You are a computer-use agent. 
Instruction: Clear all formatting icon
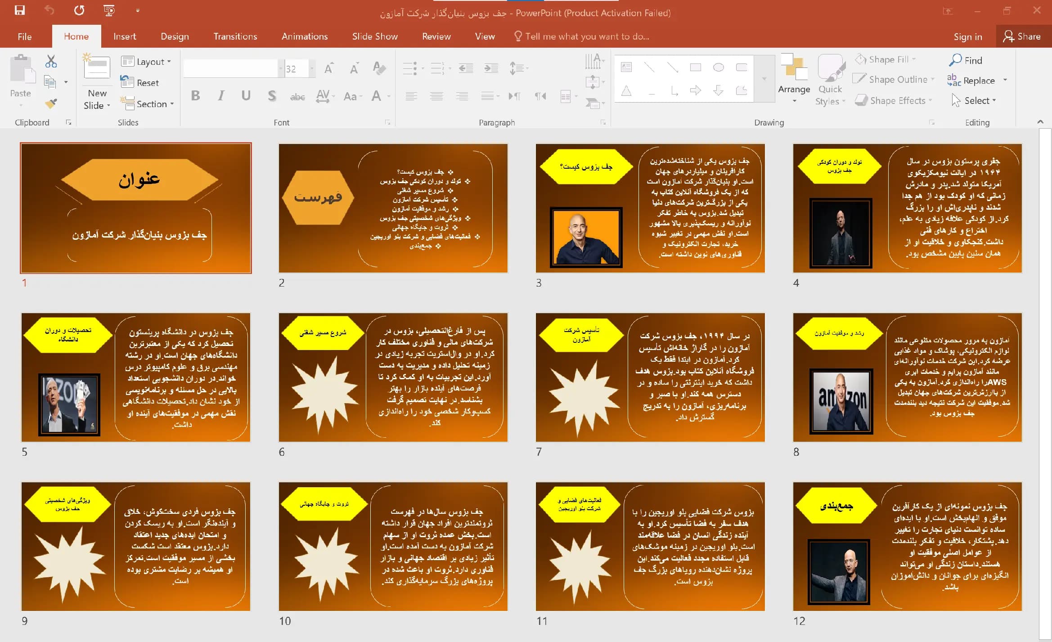click(x=379, y=68)
